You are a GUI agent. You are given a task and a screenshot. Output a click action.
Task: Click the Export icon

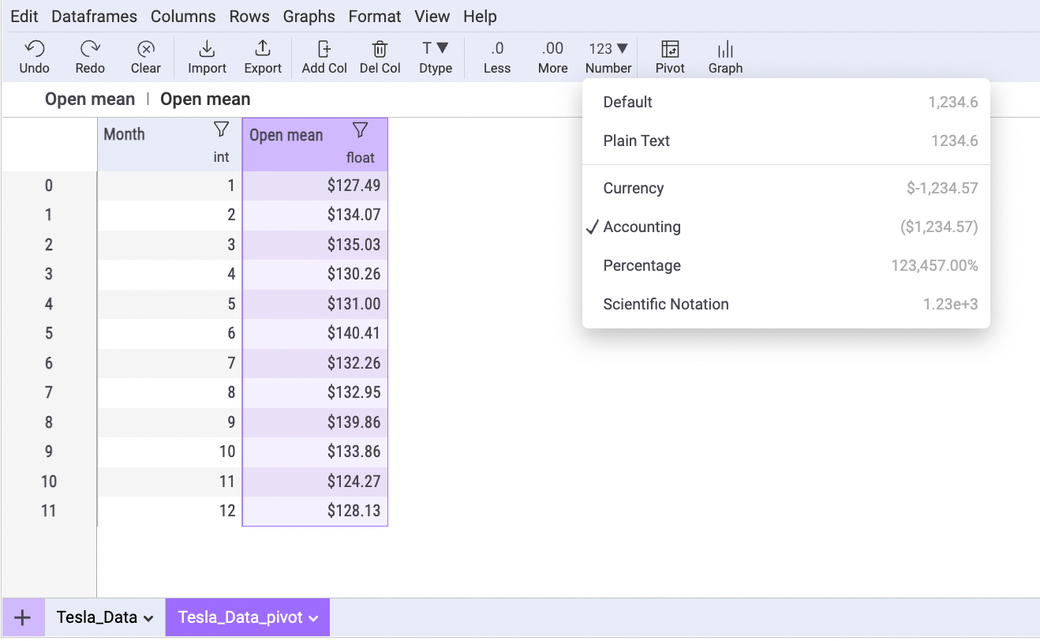click(x=263, y=49)
